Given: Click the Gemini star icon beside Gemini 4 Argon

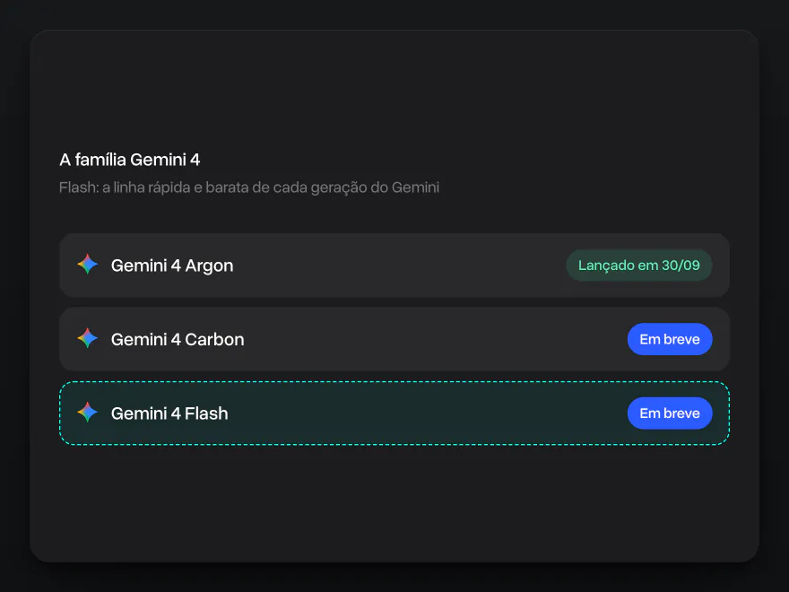Looking at the screenshot, I should [x=88, y=265].
